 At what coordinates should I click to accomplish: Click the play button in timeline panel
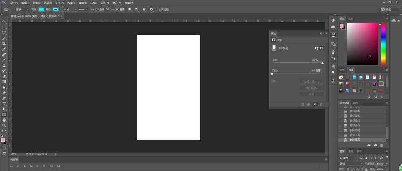tap(25, 166)
